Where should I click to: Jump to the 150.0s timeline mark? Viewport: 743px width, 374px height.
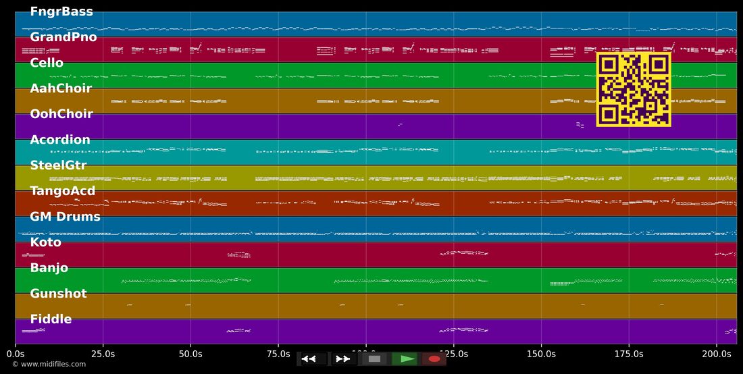point(541,354)
